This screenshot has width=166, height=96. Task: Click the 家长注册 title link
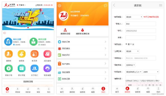click(17, 39)
